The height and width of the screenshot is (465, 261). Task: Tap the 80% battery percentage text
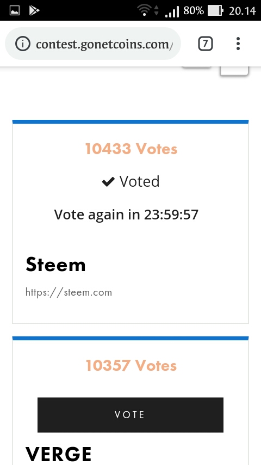pyautogui.click(x=194, y=11)
